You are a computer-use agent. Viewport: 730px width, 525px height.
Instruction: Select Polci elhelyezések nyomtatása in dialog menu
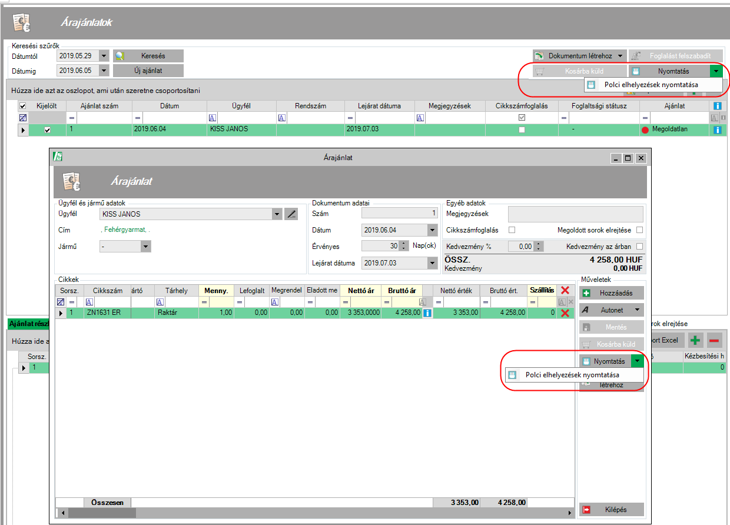[x=572, y=375]
